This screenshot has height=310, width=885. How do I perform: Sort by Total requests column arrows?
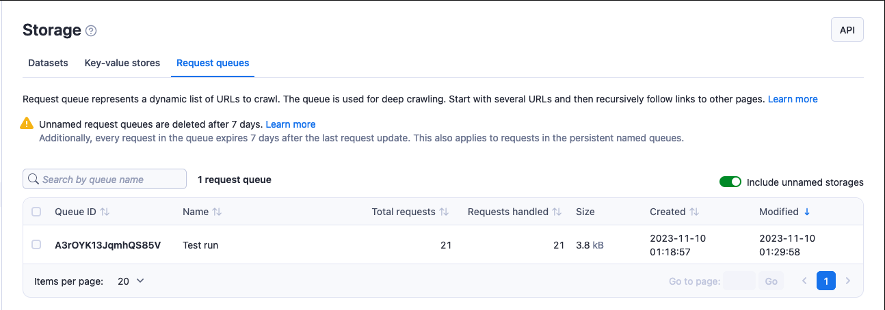tap(444, 212)
